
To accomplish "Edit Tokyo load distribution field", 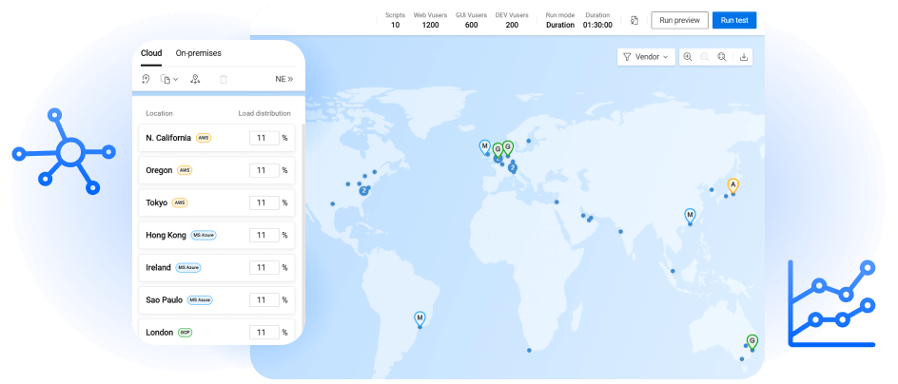I will coord(264,202).
